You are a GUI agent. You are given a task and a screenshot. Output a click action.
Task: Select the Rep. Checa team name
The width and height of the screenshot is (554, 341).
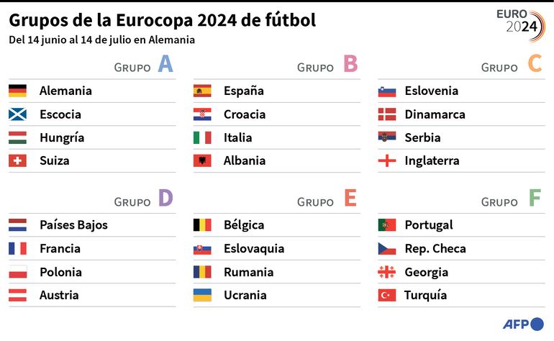click(435, 249)
